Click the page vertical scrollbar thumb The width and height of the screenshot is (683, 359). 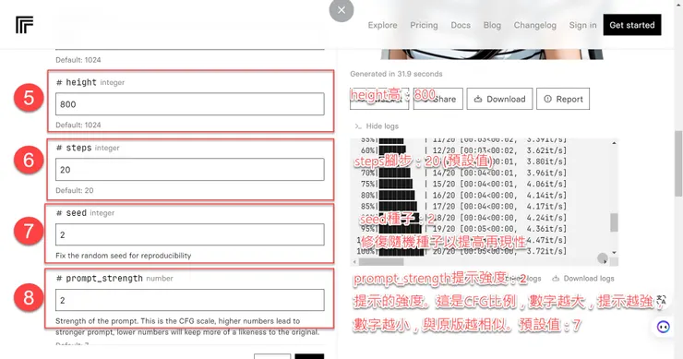point(678,163)
